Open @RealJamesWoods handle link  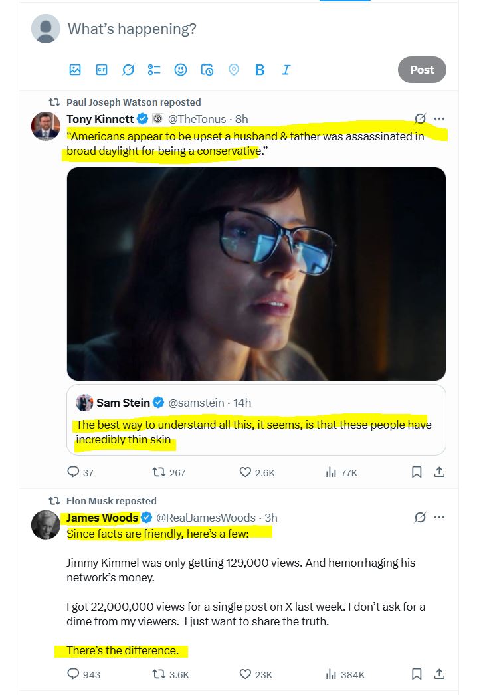[205, 518]
